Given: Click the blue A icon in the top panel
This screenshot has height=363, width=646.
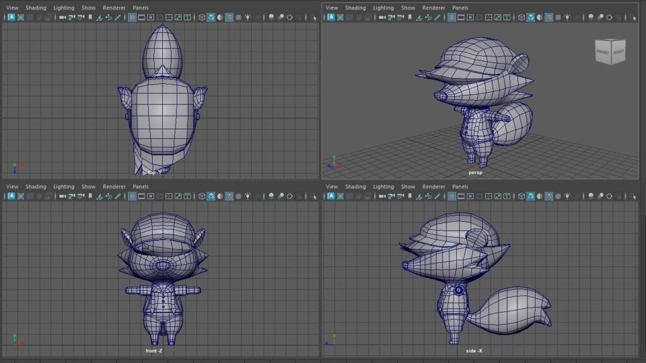Looking at the screenshot, I should pos(11,17).
